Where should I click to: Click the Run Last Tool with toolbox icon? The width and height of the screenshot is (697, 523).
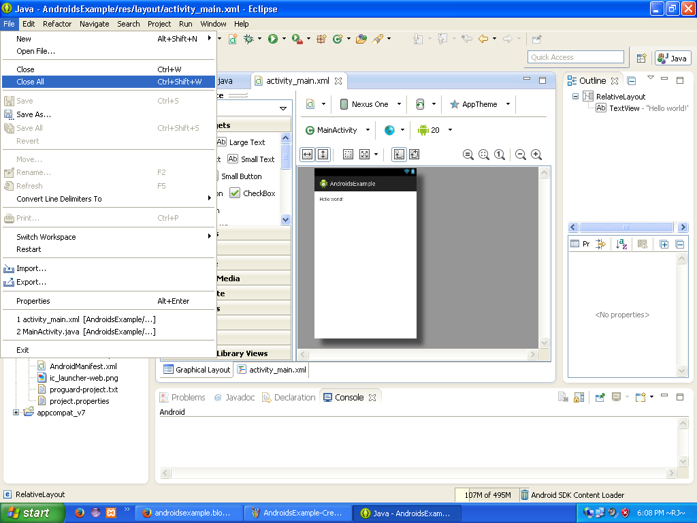point(297,39)
